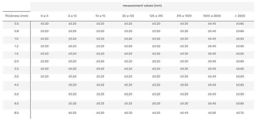Click ±0.25 in row 6.0, column 35 a 125
This screenshot has width=257, height=126.
point(128,104)
